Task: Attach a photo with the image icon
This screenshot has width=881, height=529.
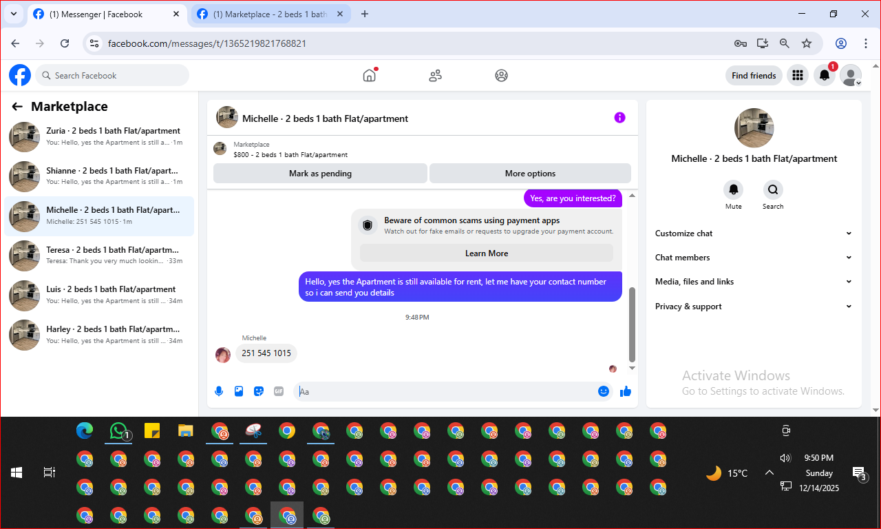Action: click(239, 391)
